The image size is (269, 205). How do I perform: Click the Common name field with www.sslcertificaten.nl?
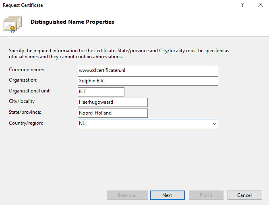pyautogui.click(x=147, y=71)
